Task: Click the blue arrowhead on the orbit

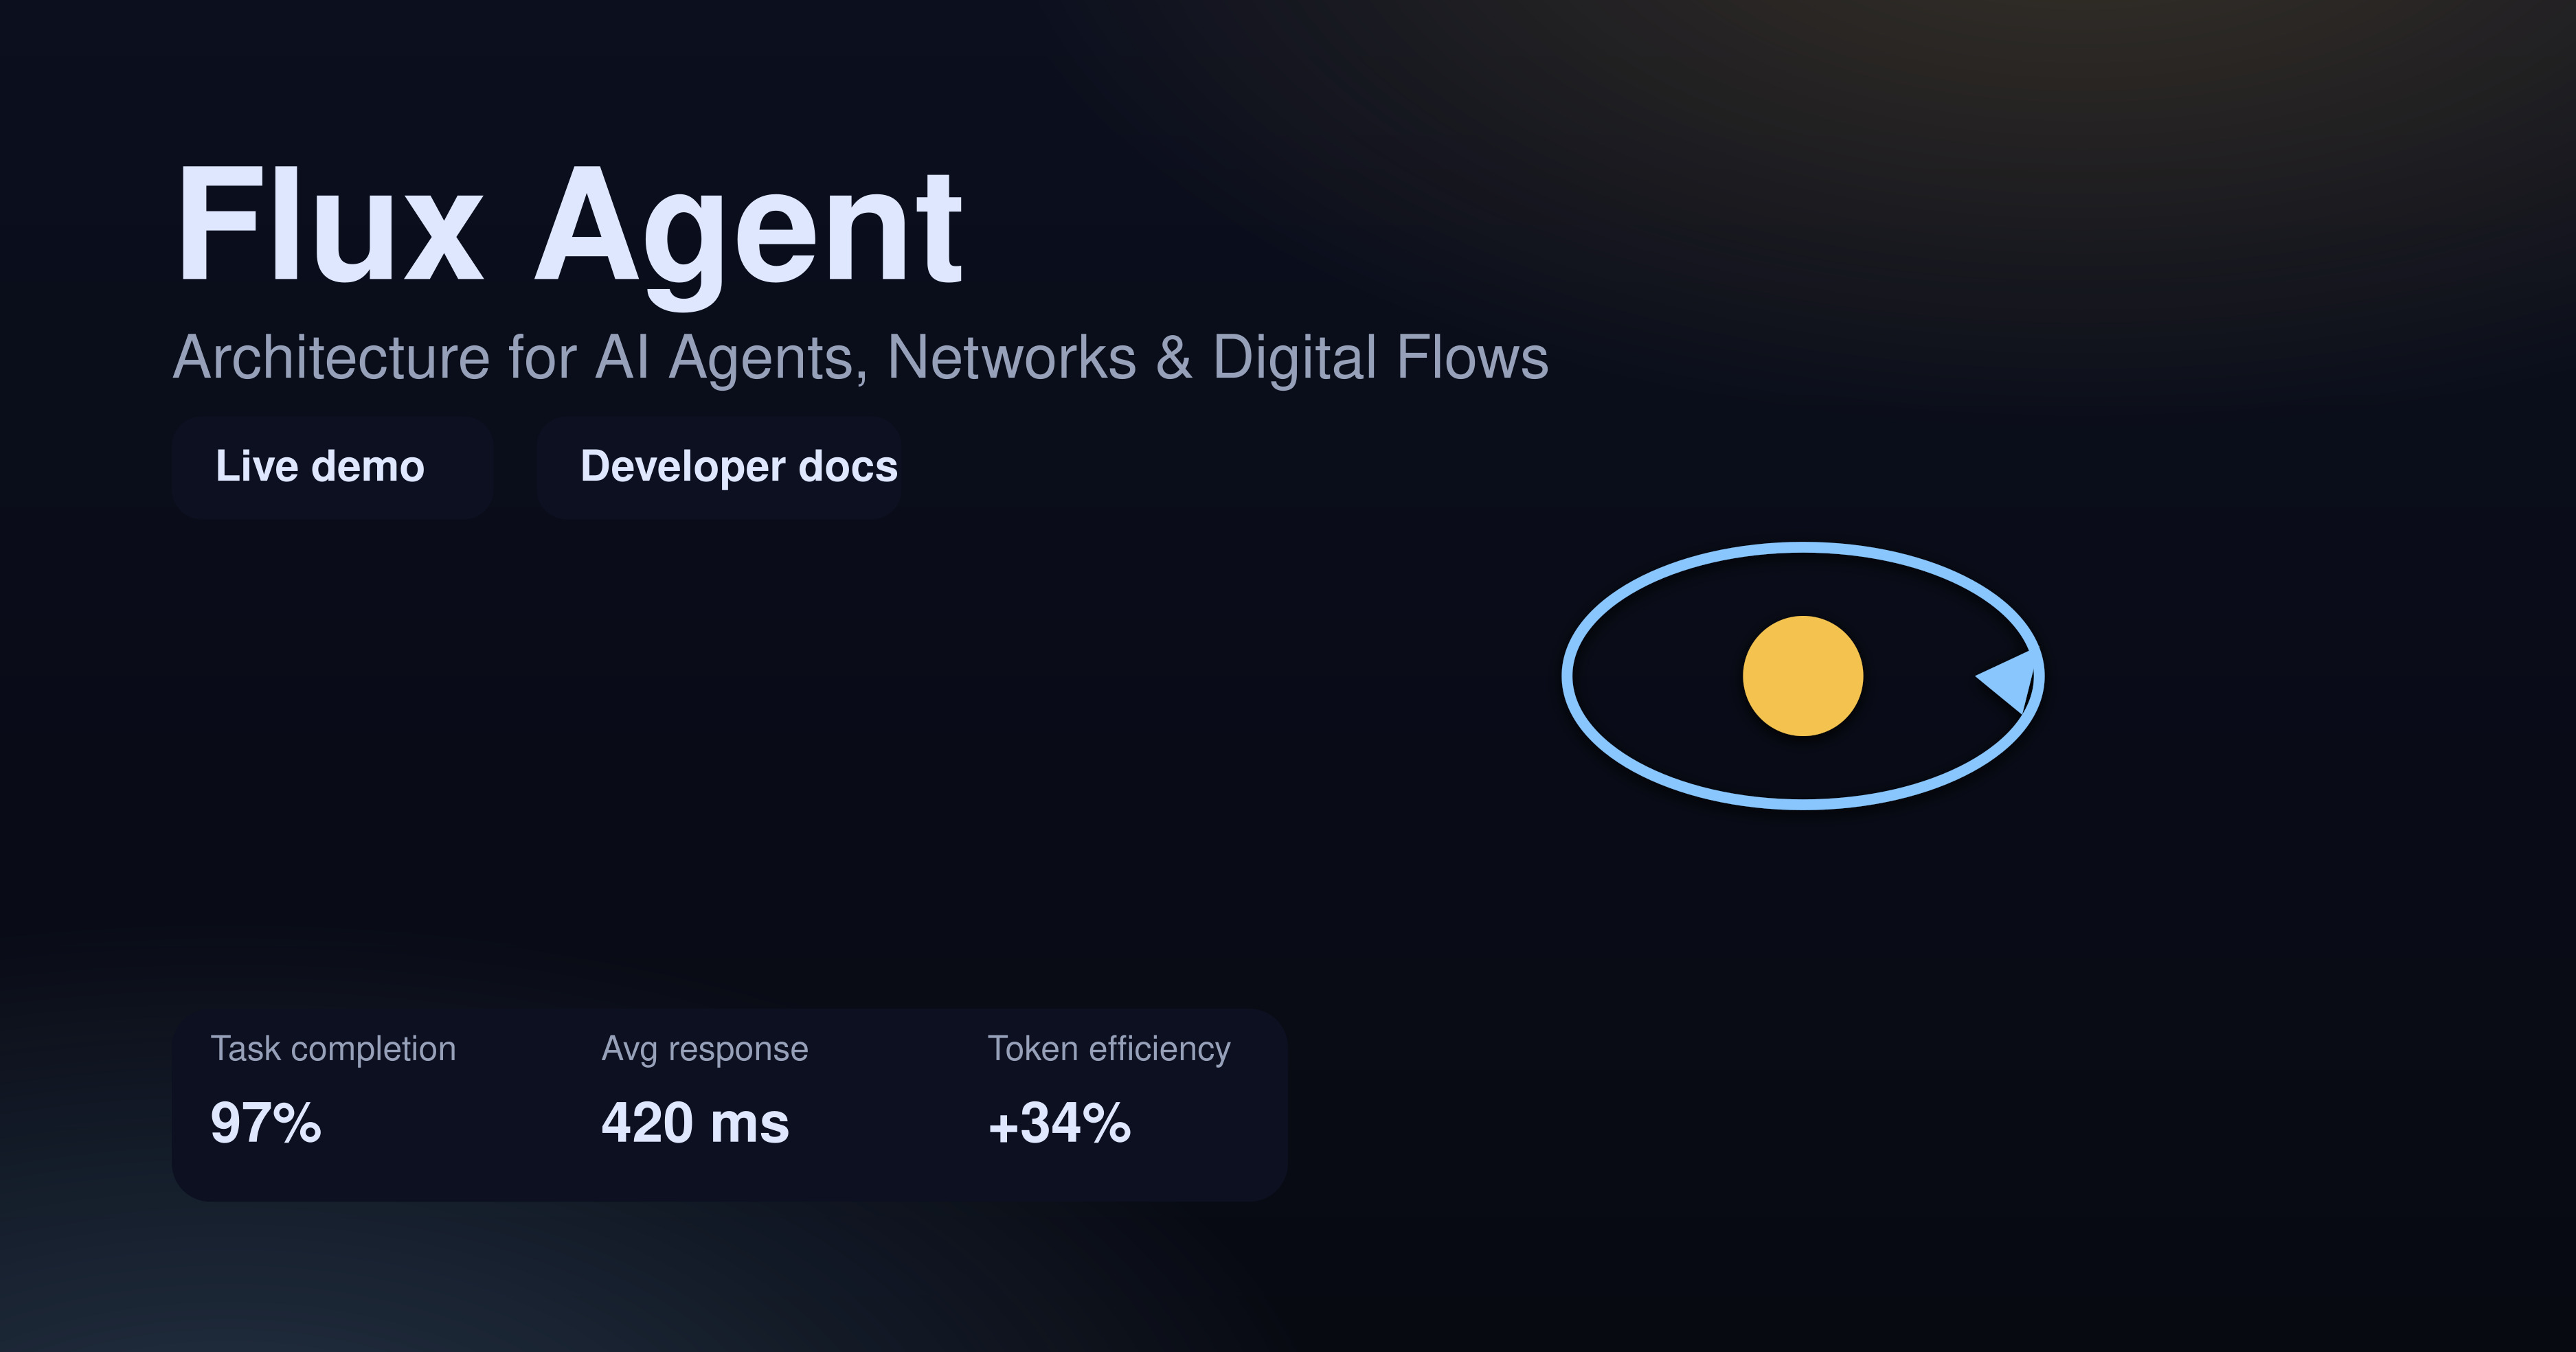Action: pos(2007,682)
